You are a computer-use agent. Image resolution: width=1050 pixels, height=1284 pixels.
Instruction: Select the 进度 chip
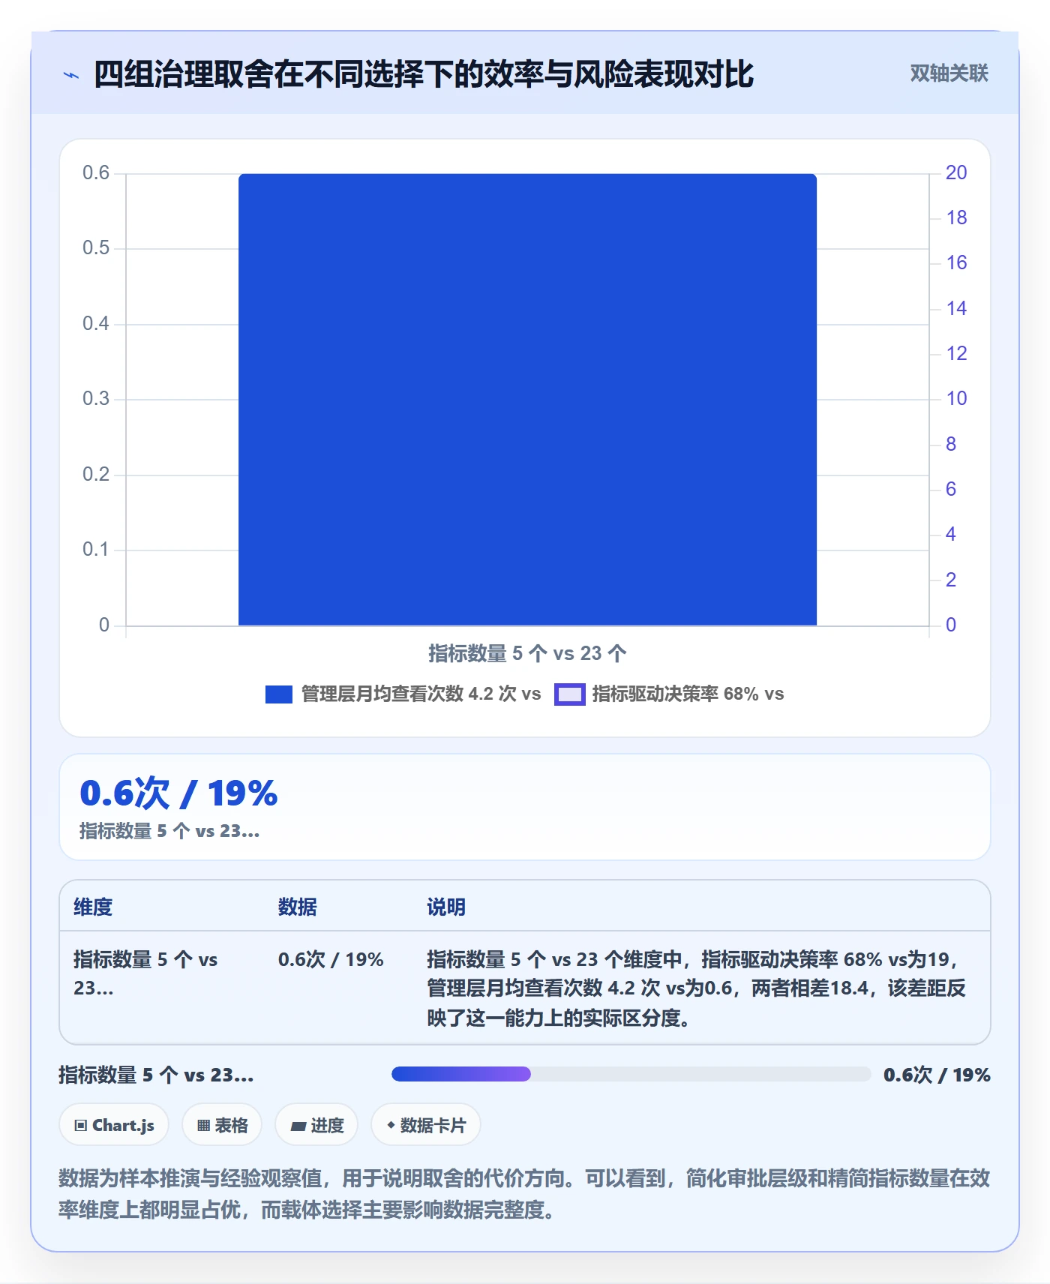316,1125
